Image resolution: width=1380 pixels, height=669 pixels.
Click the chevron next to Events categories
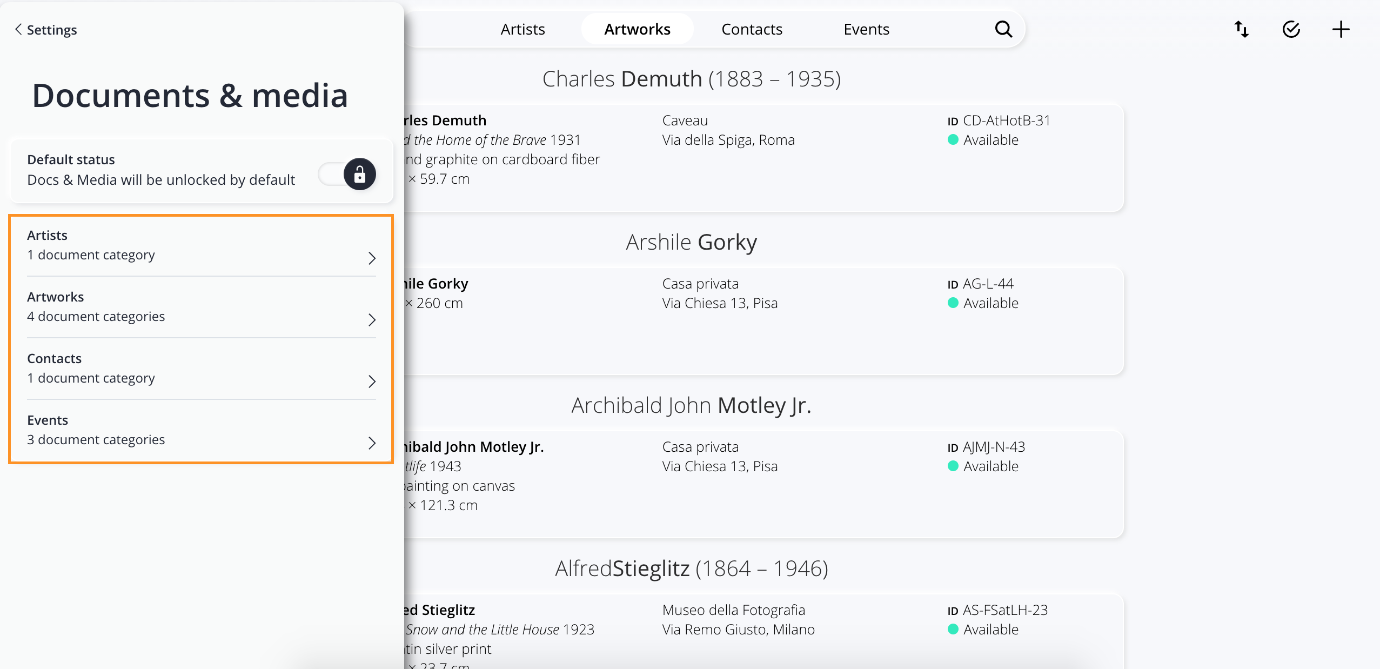[372, 443]
